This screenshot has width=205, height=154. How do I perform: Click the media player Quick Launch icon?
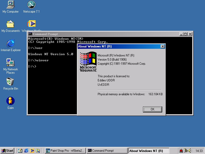click(x=32, y=151)
